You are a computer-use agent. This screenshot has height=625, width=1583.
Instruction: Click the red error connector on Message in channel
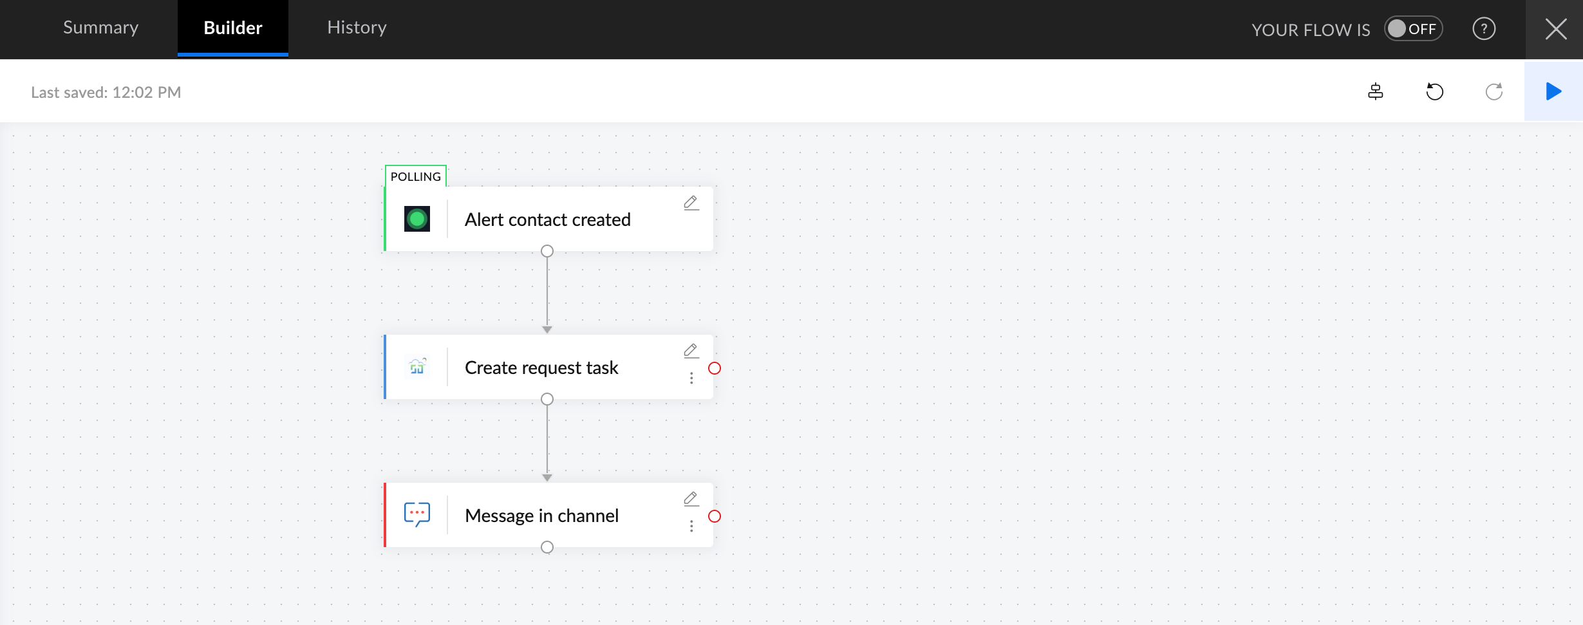point(715,516)
